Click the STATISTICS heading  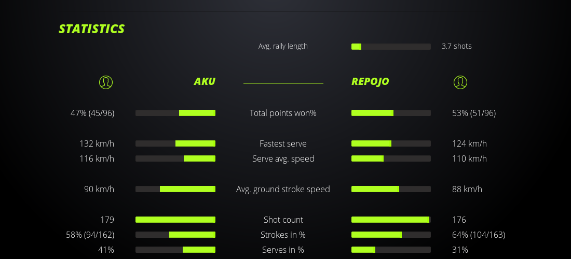(92, 29)
